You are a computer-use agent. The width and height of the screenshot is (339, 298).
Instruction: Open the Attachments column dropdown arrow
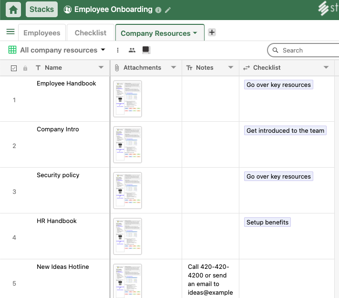click(174, 68)
